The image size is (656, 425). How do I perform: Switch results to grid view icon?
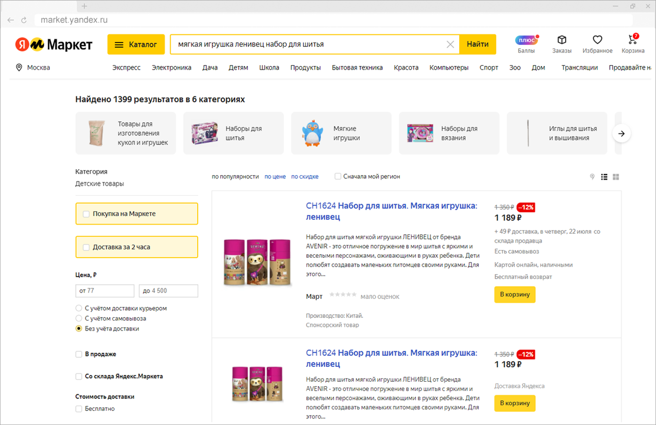coord(616,177)
